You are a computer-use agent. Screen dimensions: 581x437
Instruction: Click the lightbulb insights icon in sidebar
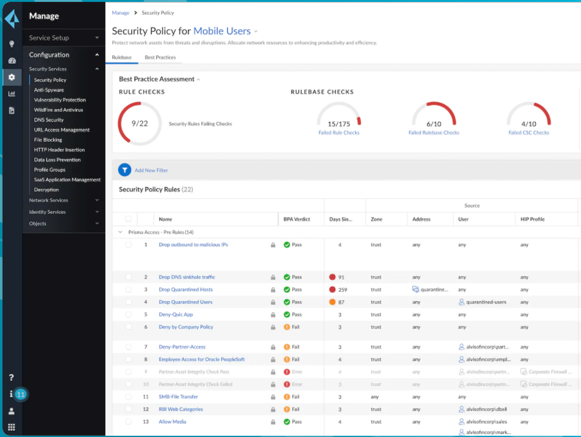coord(11,44)
